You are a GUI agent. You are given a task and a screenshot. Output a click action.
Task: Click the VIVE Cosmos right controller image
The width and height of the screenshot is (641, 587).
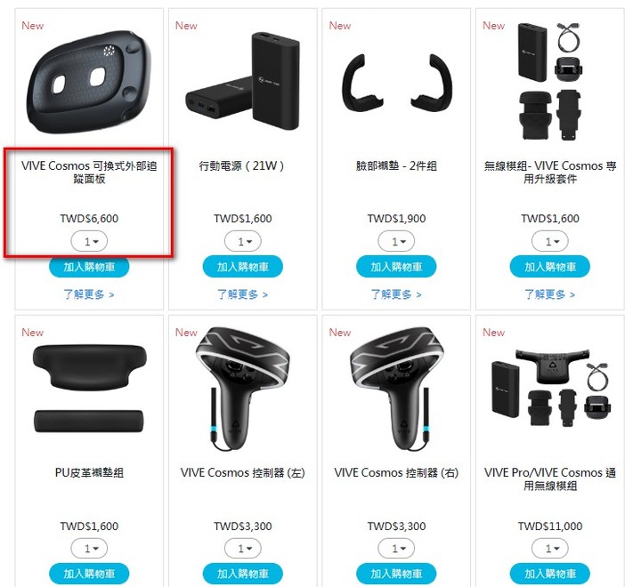[396, 389]
